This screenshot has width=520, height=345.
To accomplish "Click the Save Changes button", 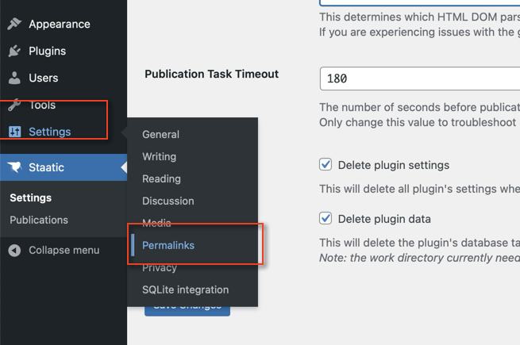I will pyautogui.click(x=187, y=311).
